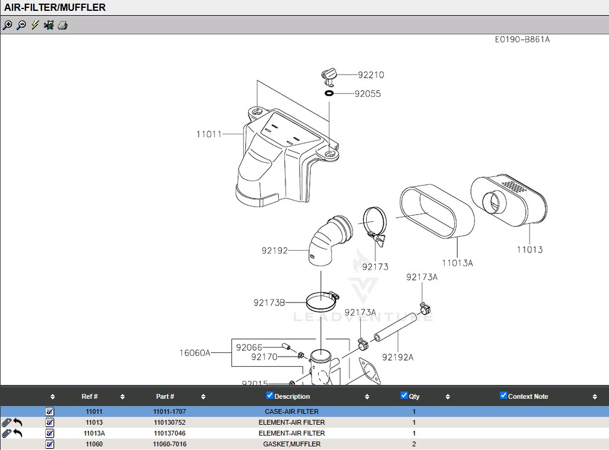This screenshot has height=450, width=609.
Task: Click the 11013A label in the diagram
Action: 457,263
